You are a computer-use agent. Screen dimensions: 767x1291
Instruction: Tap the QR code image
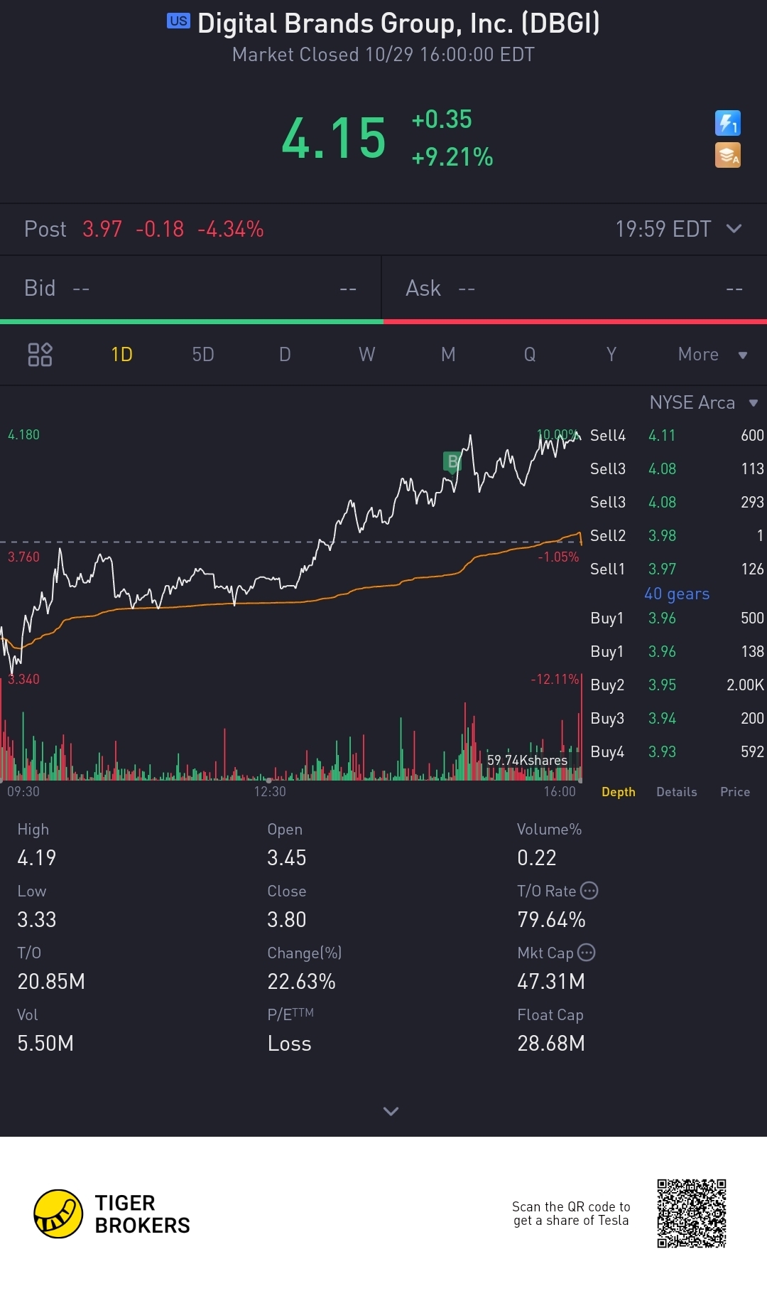[x=691, y=1214]
